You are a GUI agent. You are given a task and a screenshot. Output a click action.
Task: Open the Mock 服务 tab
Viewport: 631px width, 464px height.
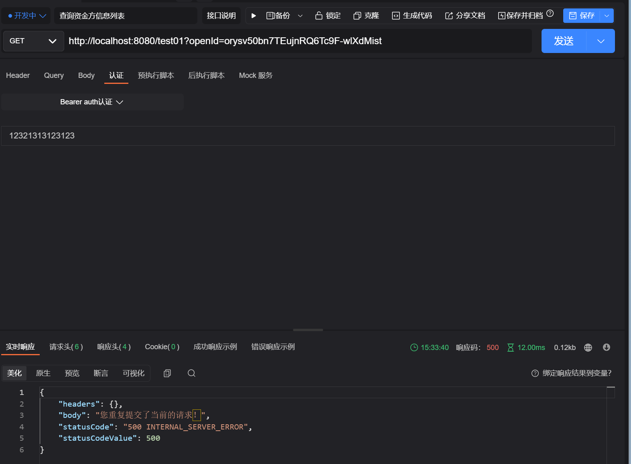pyautogui.click(x=256, y=75)
